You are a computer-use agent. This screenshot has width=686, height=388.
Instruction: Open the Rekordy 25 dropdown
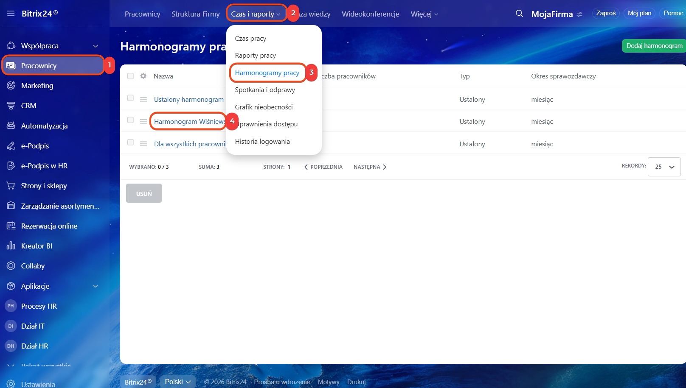coord(664,167)
